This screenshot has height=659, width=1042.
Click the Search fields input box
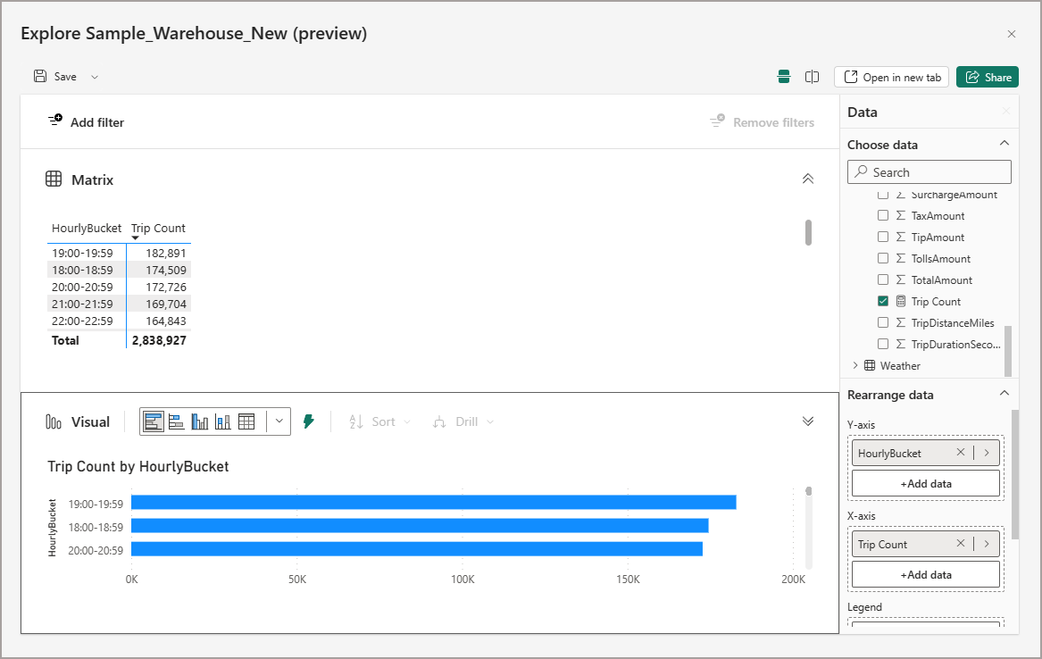coord(929,171)
